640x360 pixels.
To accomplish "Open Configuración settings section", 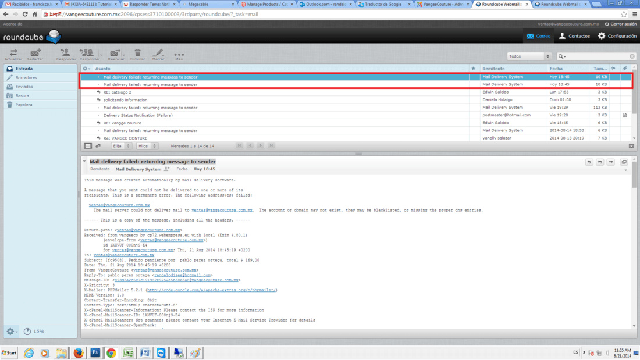I will (x=617, y=36).
